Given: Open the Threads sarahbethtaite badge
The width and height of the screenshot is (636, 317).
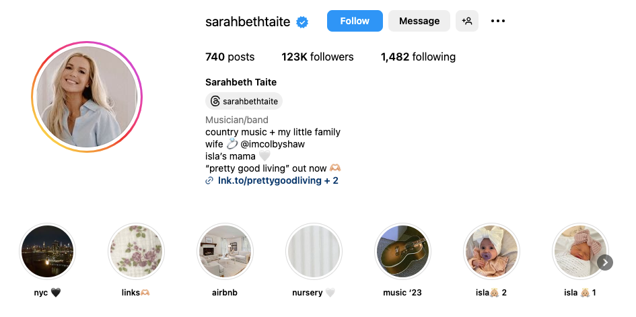Looking at the screenshot, I should coord(244,102).
